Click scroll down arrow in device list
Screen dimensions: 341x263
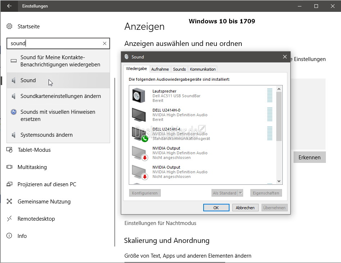point(279,181)
